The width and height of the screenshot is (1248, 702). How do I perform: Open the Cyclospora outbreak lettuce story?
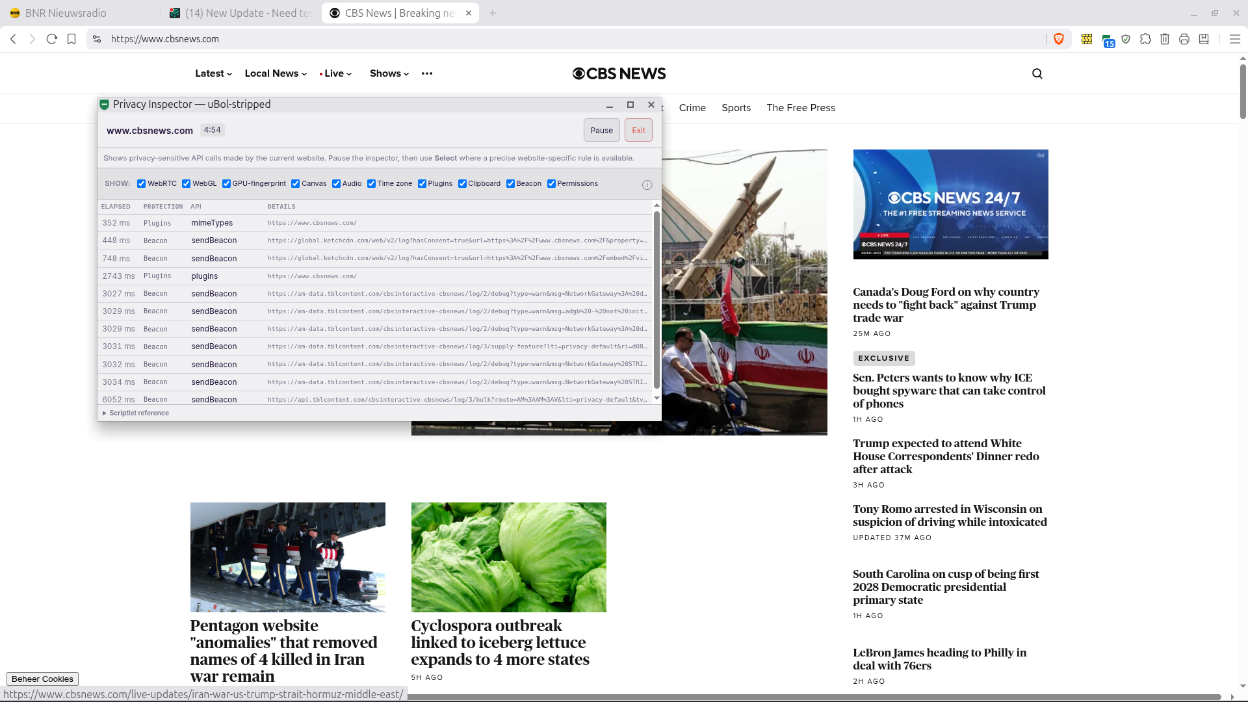tap(500, 642)
